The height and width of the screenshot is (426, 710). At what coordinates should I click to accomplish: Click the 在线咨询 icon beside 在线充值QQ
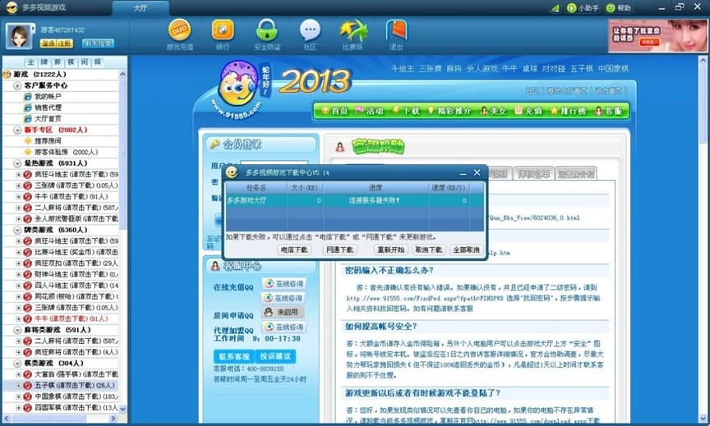click(x=270, y=283)
